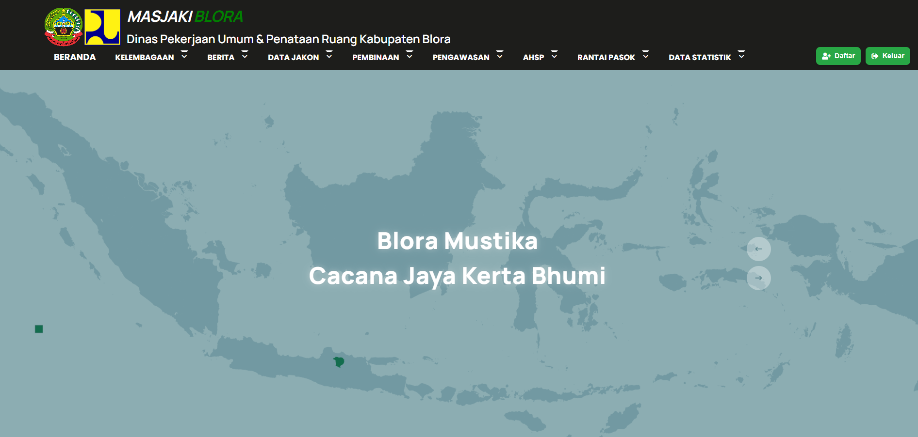Expand the AHSP dropdown chevron
Image resolution: width=918 pixels, height=437 pixels.
coord(554,56)
